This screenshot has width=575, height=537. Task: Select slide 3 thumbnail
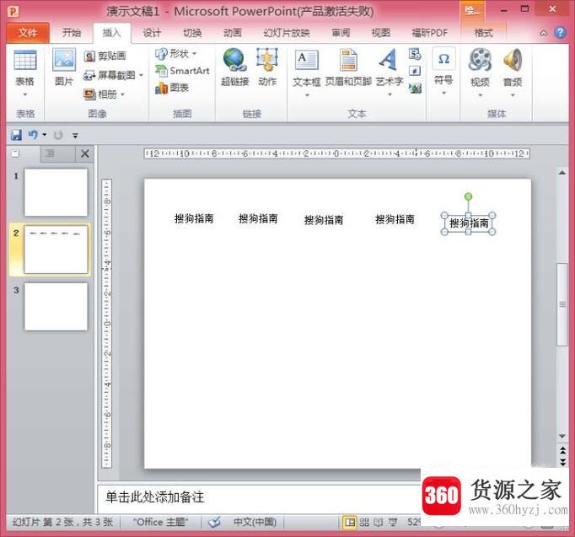point(56,307)
